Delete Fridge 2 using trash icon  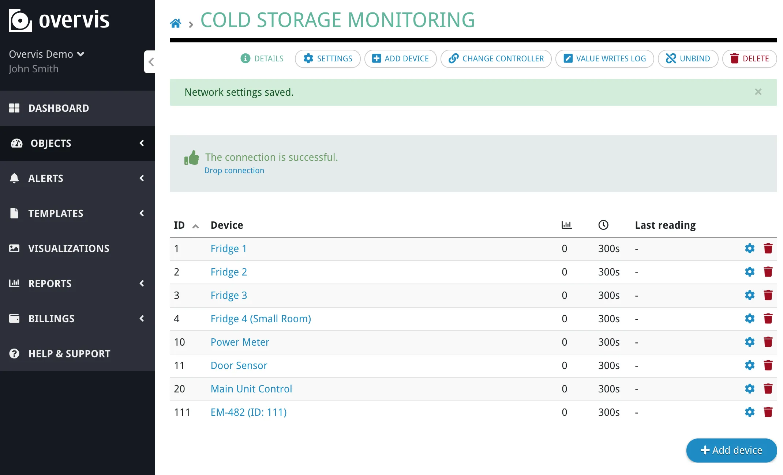[768, 272]
